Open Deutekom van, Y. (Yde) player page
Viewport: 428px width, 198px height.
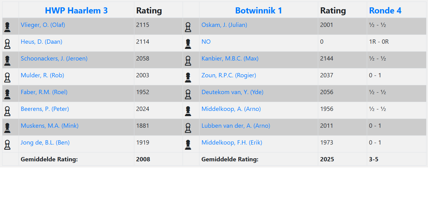coord(232,92)
